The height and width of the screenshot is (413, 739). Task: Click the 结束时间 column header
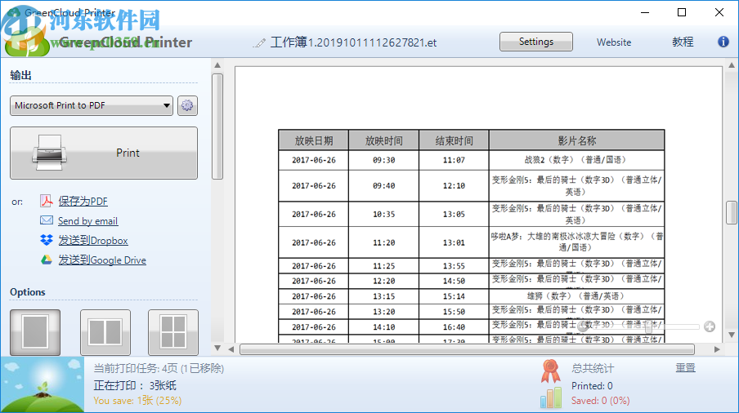point(454,140)
